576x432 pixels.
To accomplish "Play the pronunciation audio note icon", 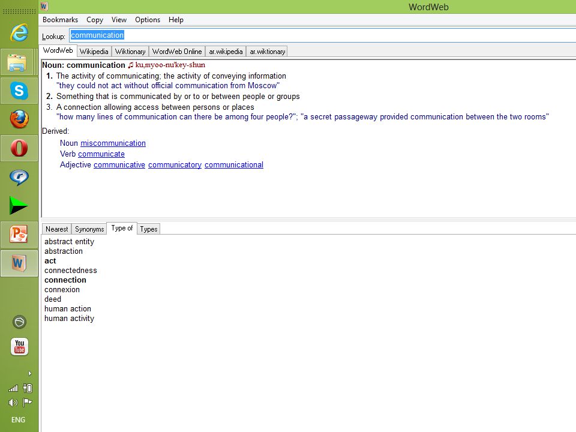I will (130, 65).
